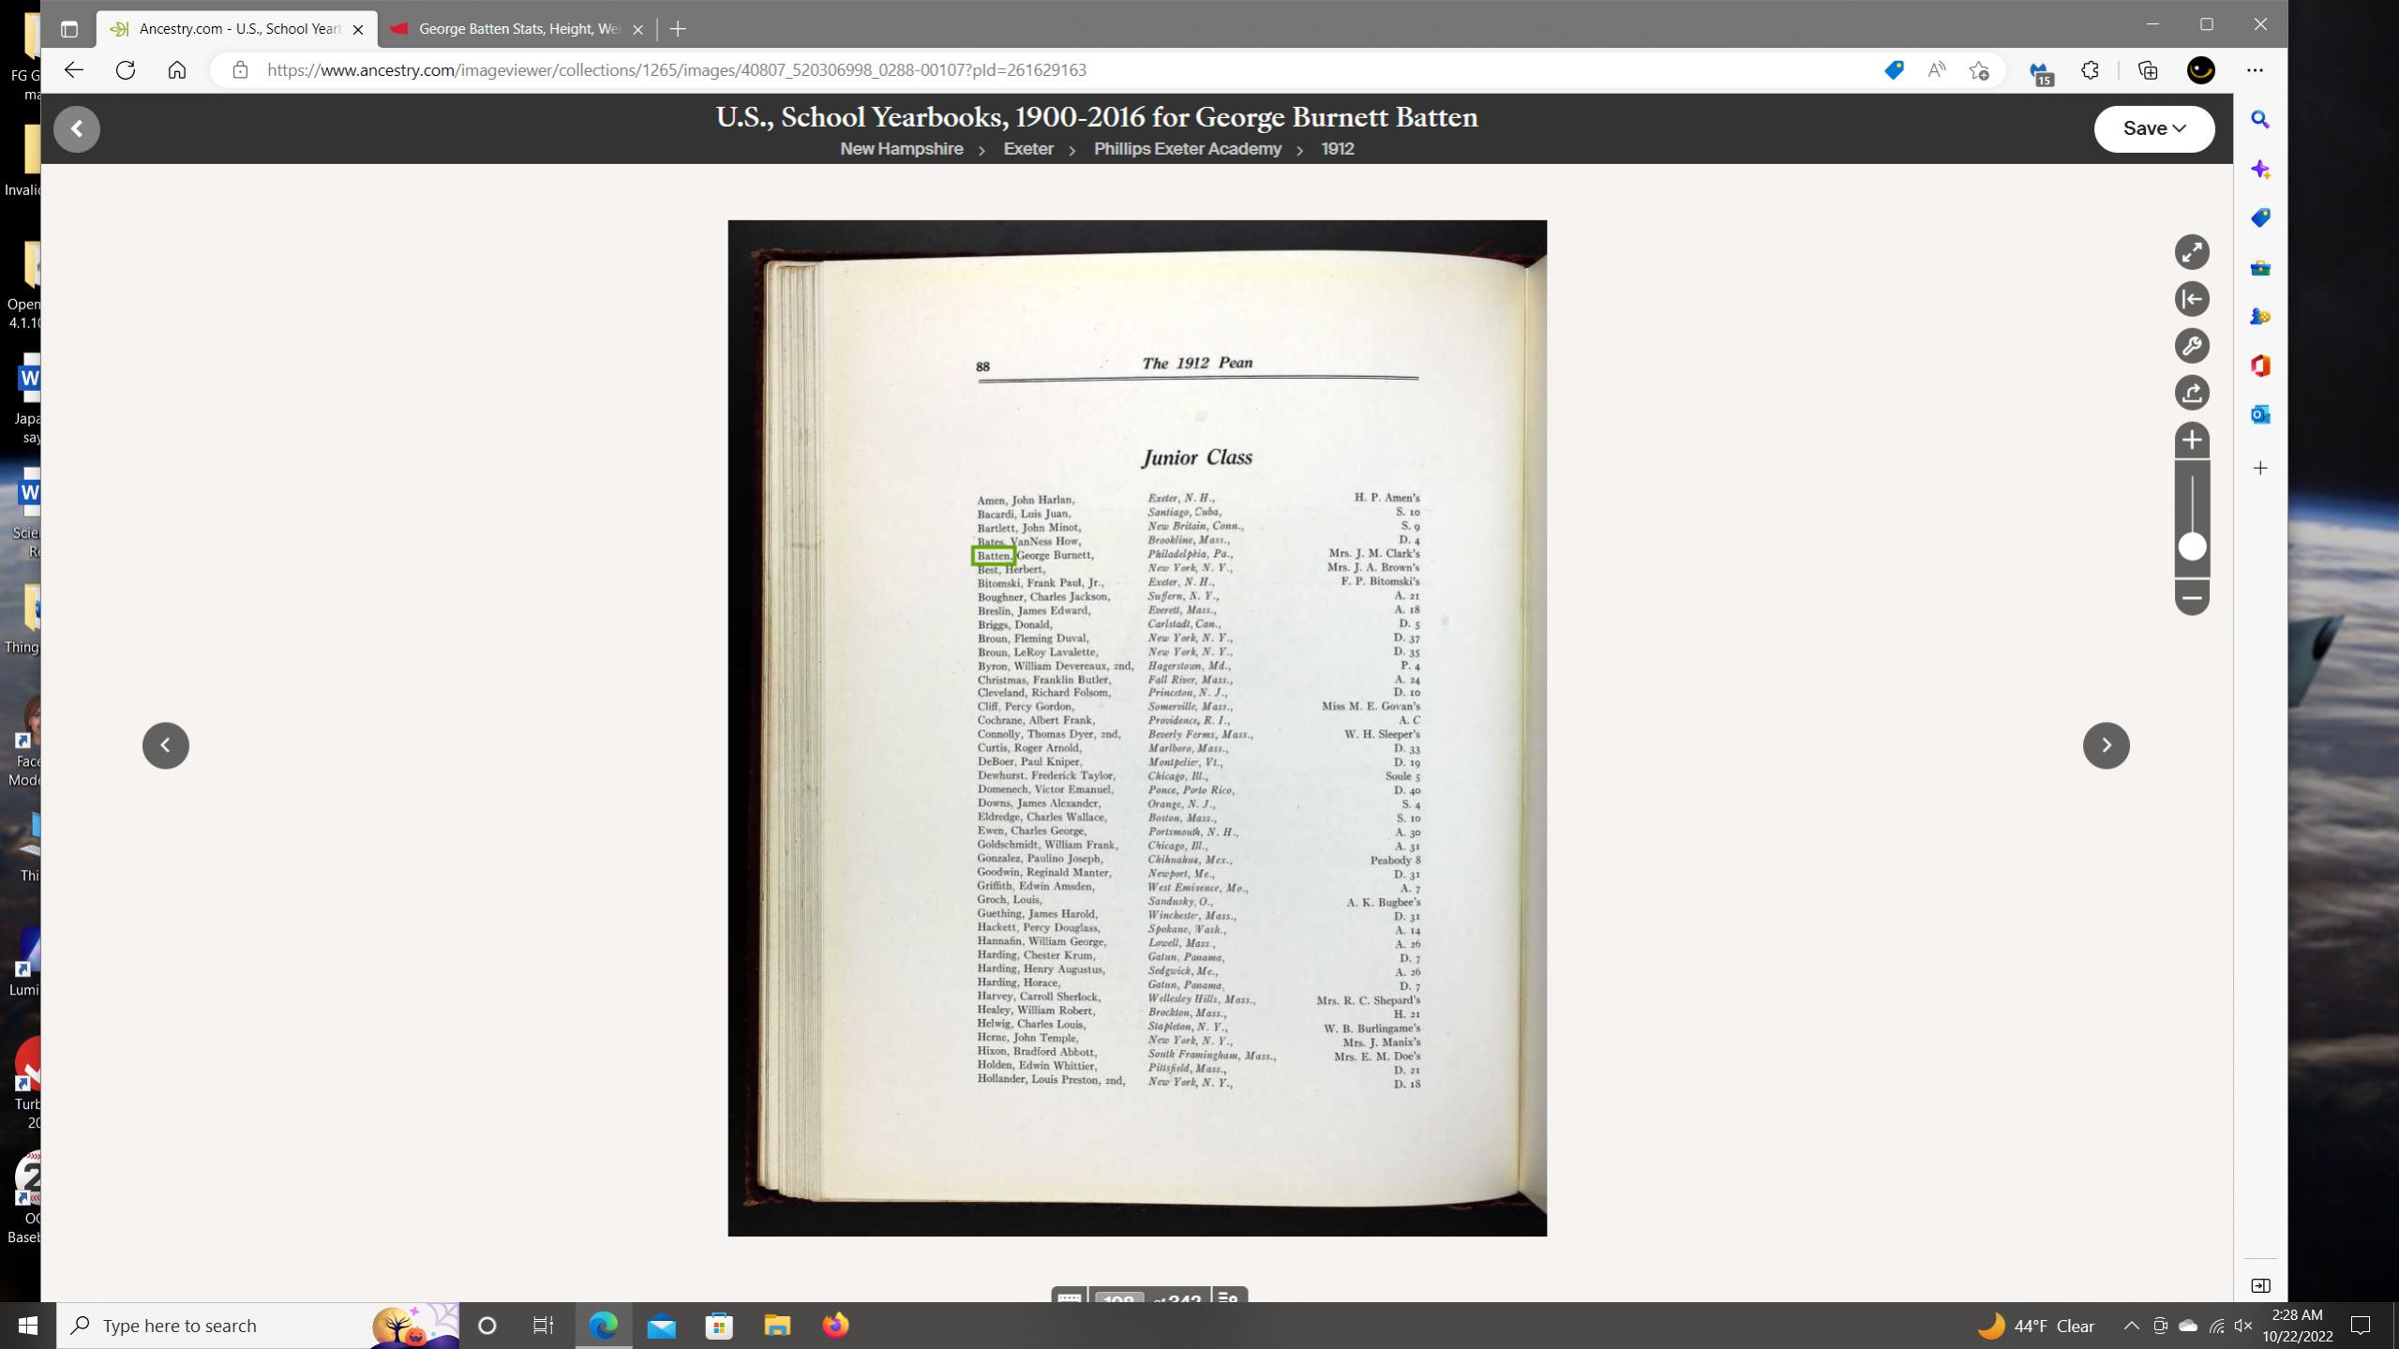Open the image tools wrench icon

(2191, 346)
